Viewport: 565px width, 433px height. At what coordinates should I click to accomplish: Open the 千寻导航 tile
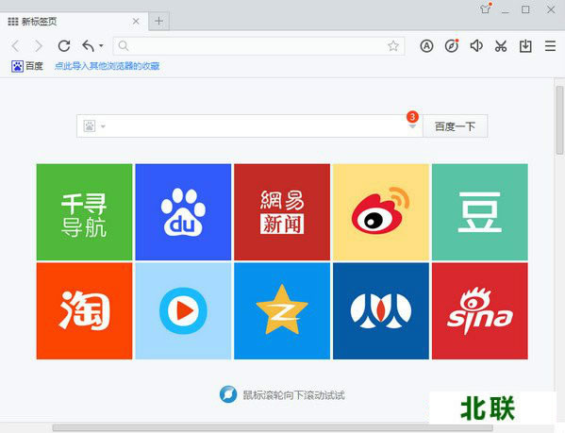point(84,212)
